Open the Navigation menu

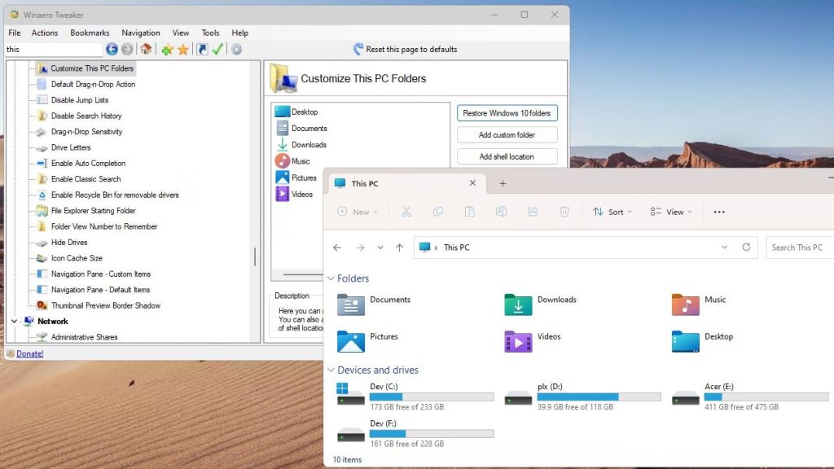[x=140, y=33]
